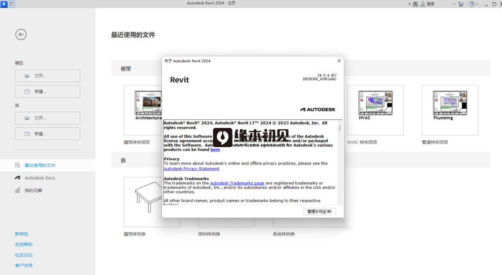502x275 pixels.
Task: Close the 关于 Autodesk Revit 2024 dialog
Action: coord(339,60)
